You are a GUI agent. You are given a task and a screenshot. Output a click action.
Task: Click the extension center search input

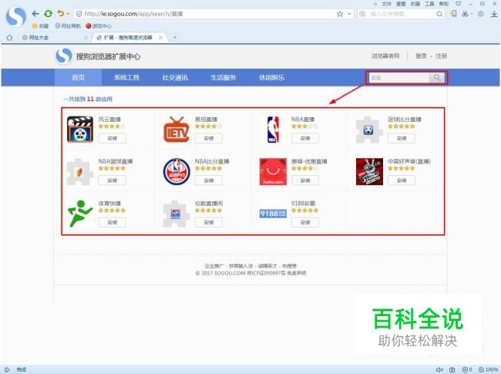click(398, 78)
